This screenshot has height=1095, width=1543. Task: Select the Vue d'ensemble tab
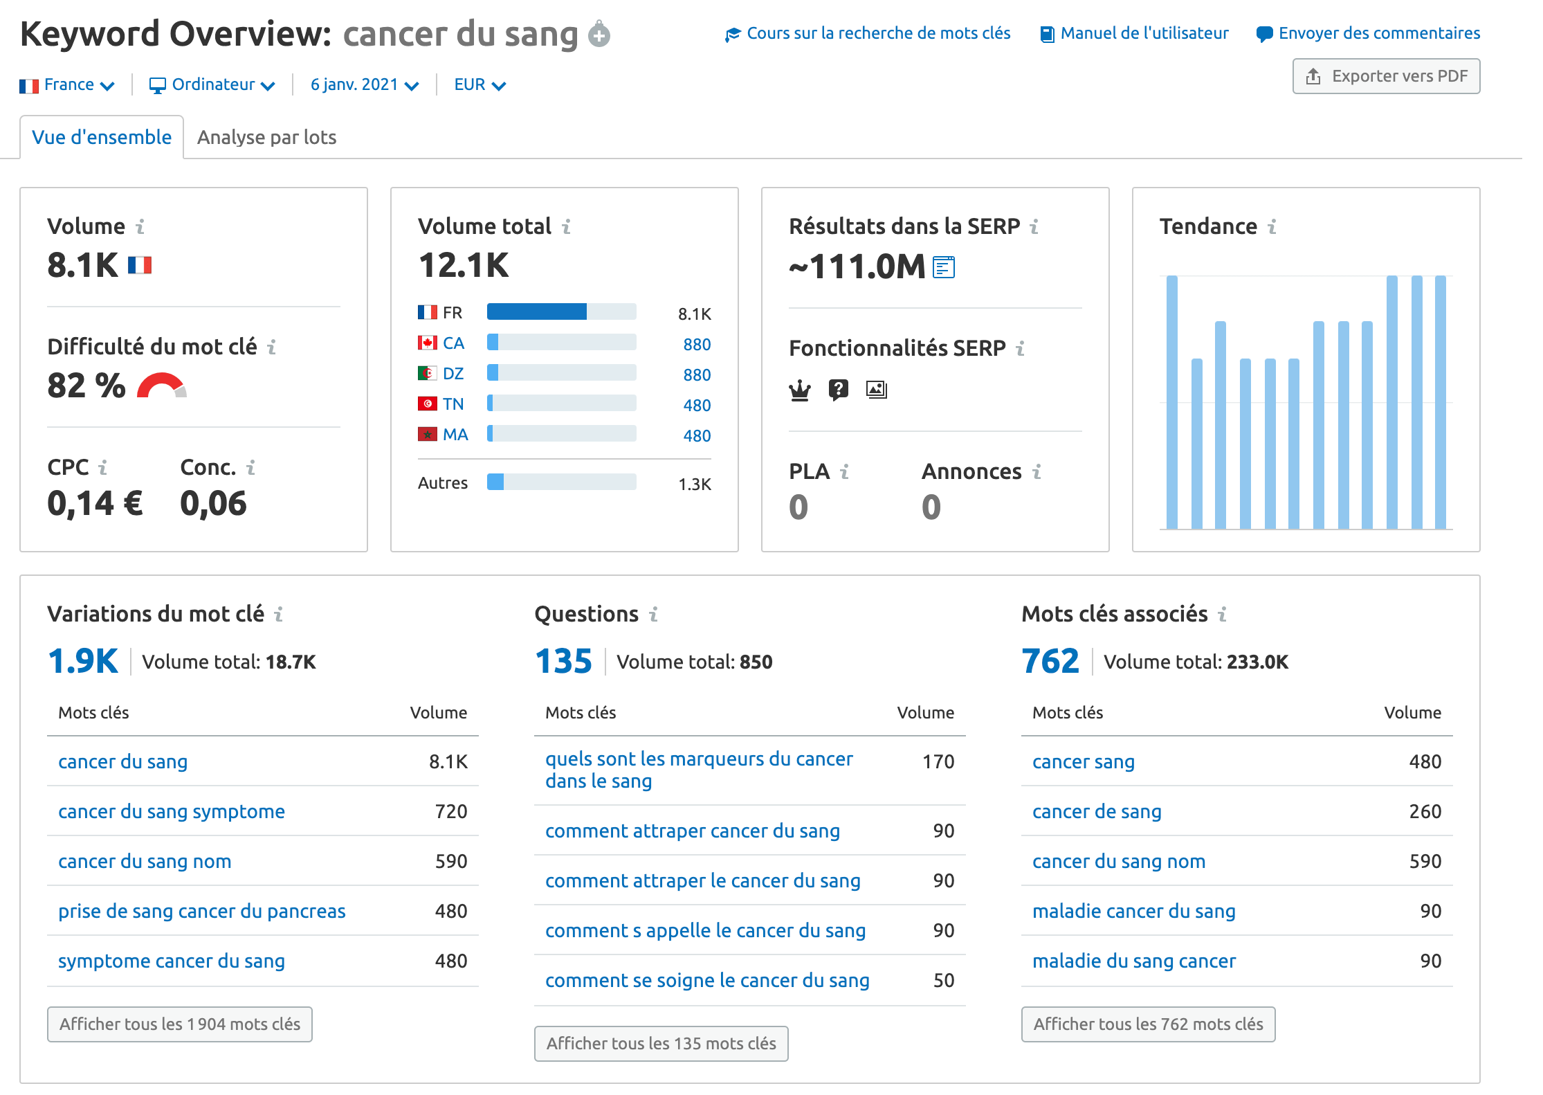click(x=102, y=138)
